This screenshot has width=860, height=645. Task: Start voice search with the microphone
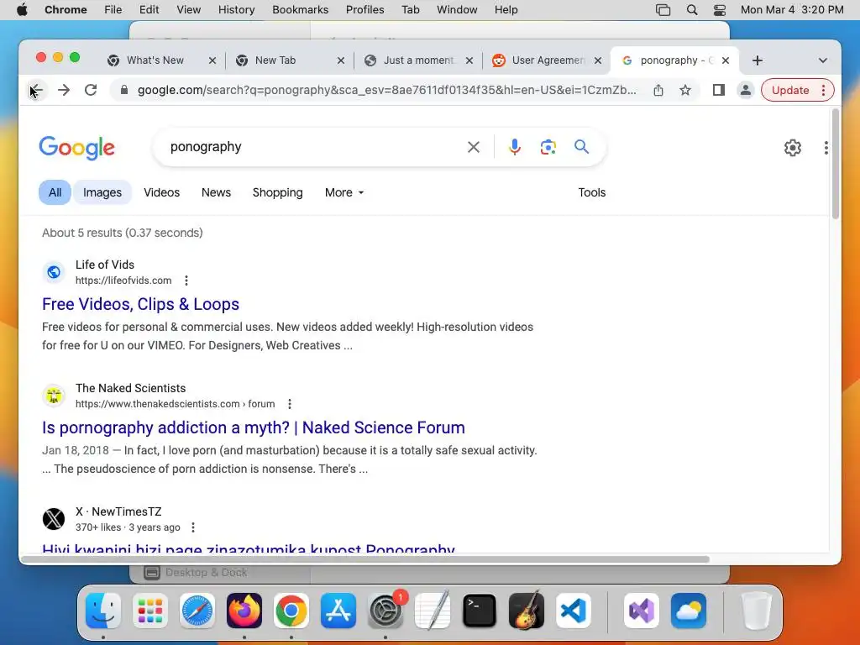click(x=515, y=147)
